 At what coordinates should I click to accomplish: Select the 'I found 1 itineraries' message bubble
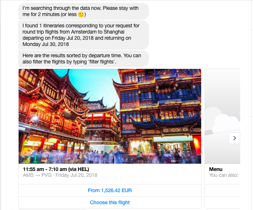pos(83,35)
